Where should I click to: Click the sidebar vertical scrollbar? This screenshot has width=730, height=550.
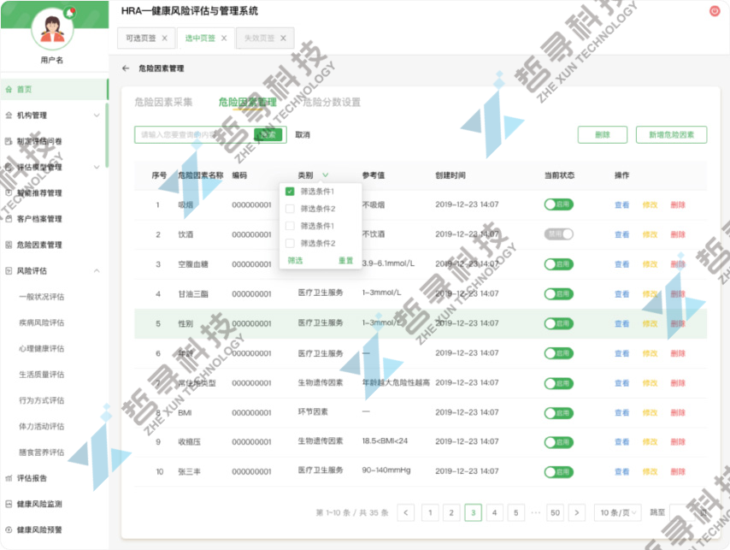(107, 135)
